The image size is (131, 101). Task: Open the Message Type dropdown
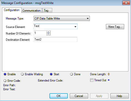click(x=62, y=18)
